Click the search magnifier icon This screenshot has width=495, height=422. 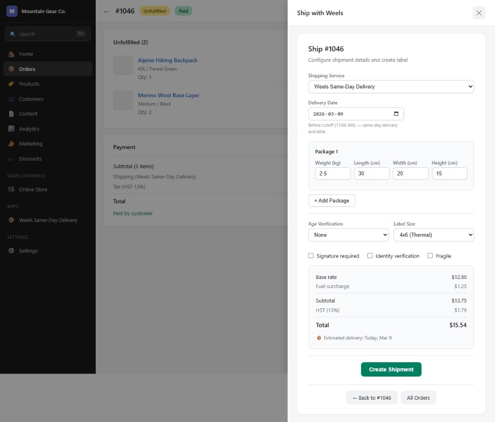(13, 34)
